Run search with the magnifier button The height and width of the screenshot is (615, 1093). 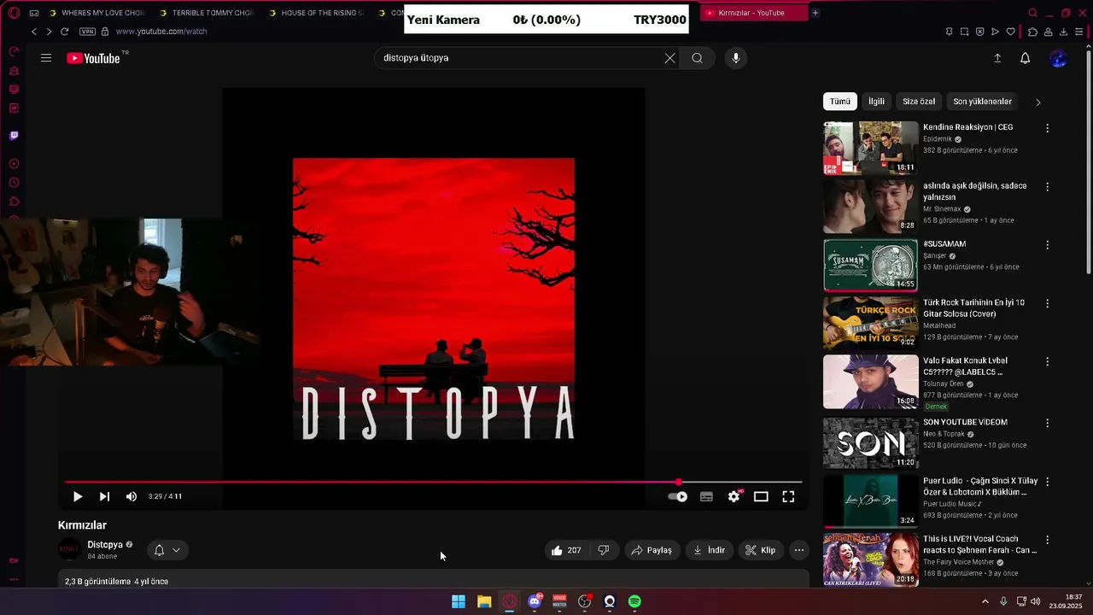pyautogui.click(x=698, y=58)
